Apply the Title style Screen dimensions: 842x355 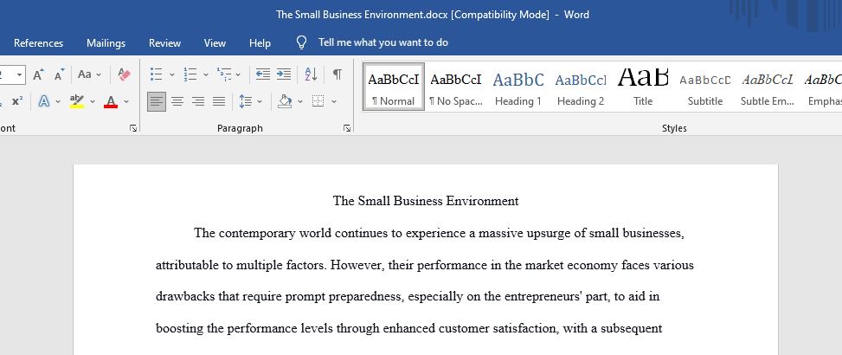pos(643,87)
